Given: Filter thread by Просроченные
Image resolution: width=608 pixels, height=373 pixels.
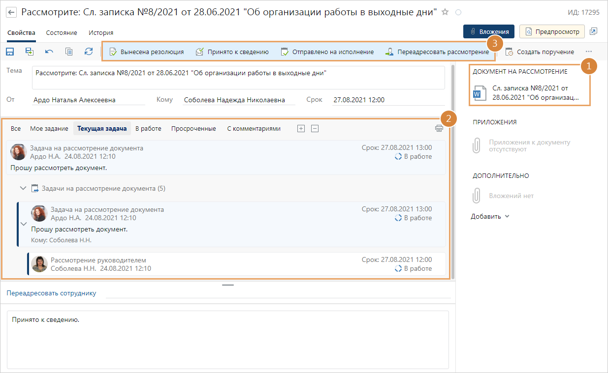Looking at the screenshot, I should 193,128.
